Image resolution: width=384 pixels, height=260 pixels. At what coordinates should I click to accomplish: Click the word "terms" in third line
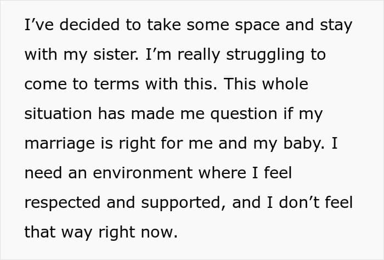coord(116,84)
